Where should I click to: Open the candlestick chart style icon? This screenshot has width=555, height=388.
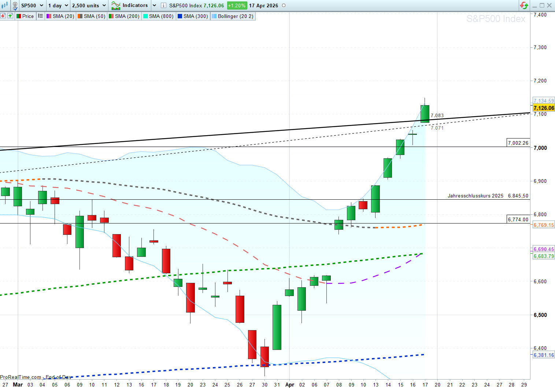[x=5, y=5]
